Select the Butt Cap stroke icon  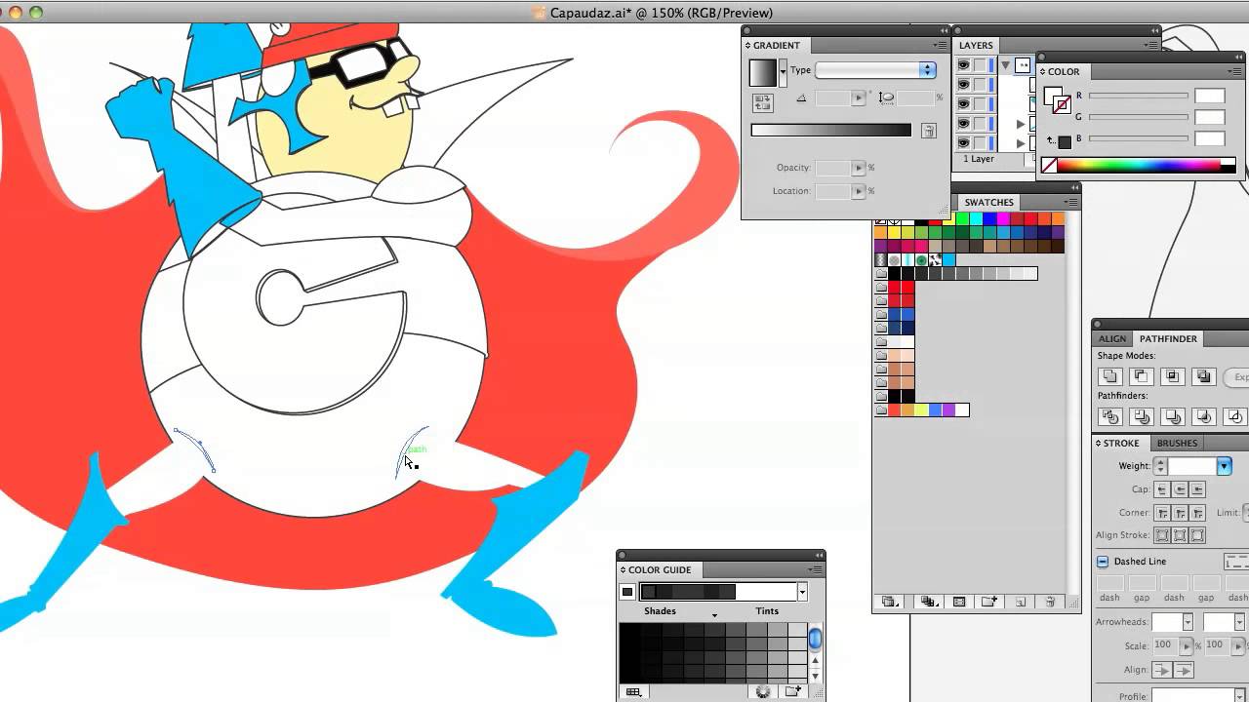point(1162,489)
